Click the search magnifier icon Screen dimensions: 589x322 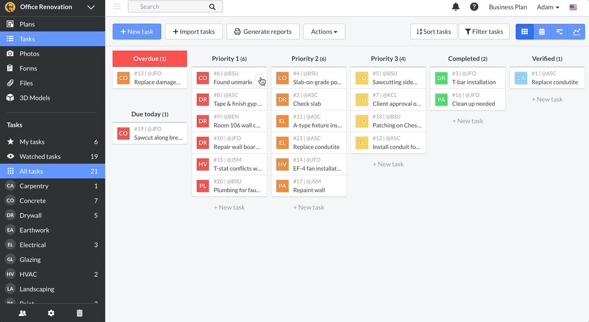[x=212, y=7]
